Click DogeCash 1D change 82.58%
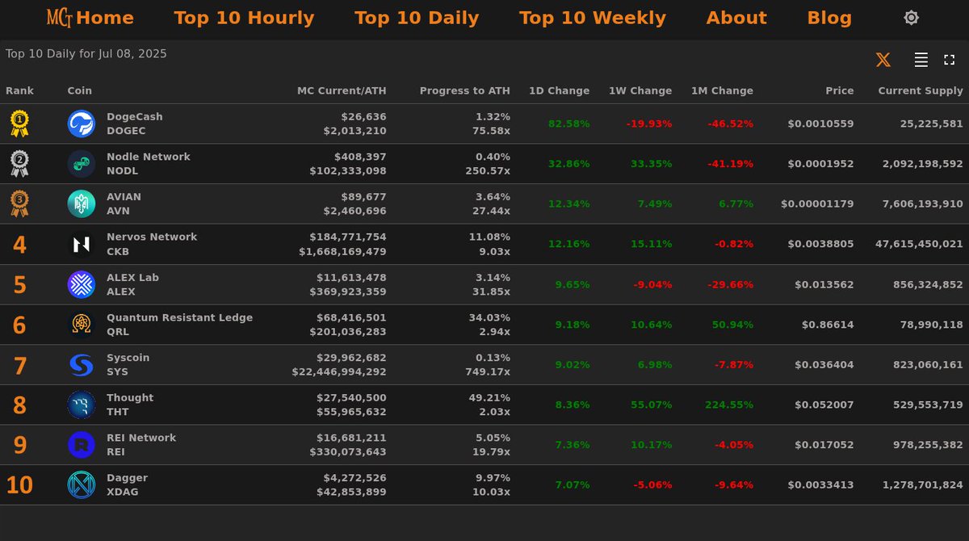Viewport: 969px width, 541px height. pos(568,124)
